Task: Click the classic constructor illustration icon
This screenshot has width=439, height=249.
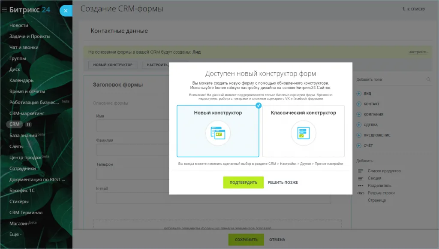Action: [x=303, y=133]
